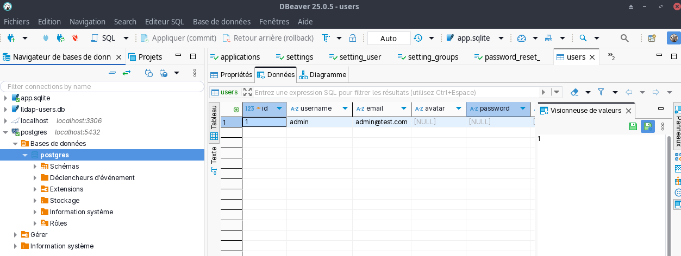
Task: Open the Fenêtres menu
Action: pyautogui.click(x=274, y=22)
